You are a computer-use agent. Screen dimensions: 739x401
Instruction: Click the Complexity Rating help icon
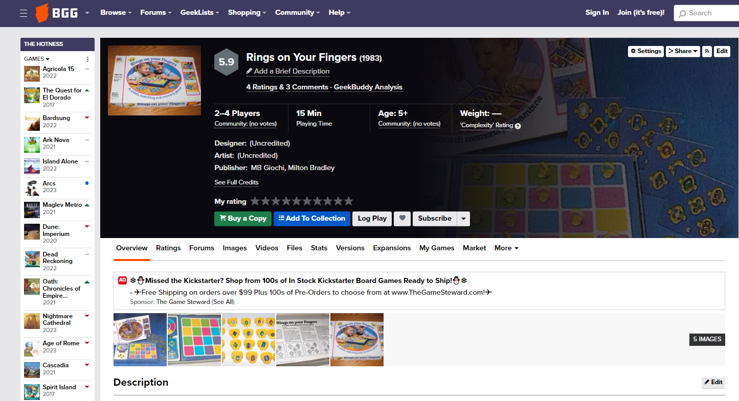tap(518, 126)
